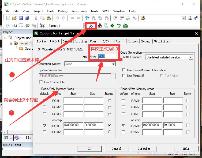Open the Target 1 selection dropdown
202x158 pixels.
[84, 26]
